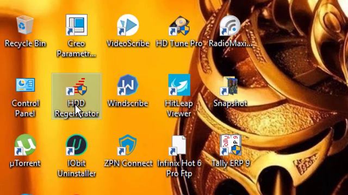
Task: Click the "Windscribe" label text
Action: (x=128, y=103)
